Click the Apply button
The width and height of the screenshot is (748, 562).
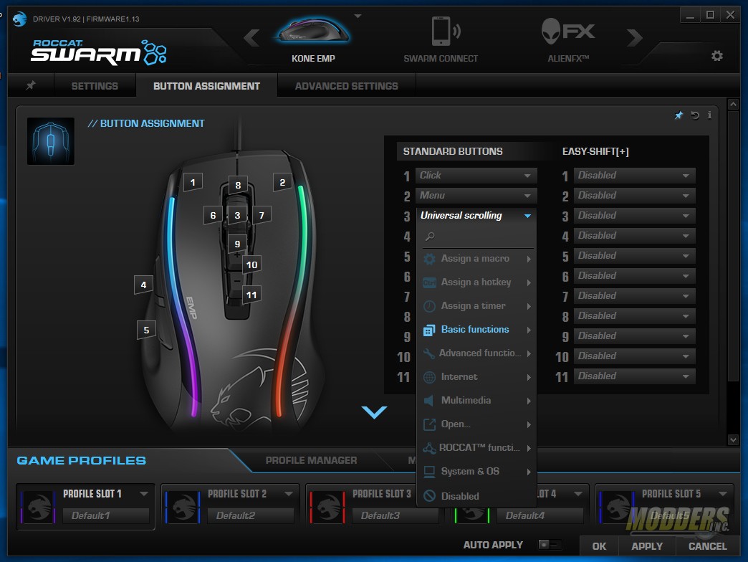click(647, 546)
